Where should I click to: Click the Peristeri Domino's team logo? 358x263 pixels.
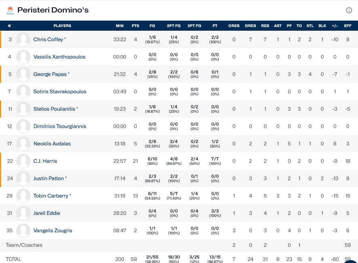(10, 10)
